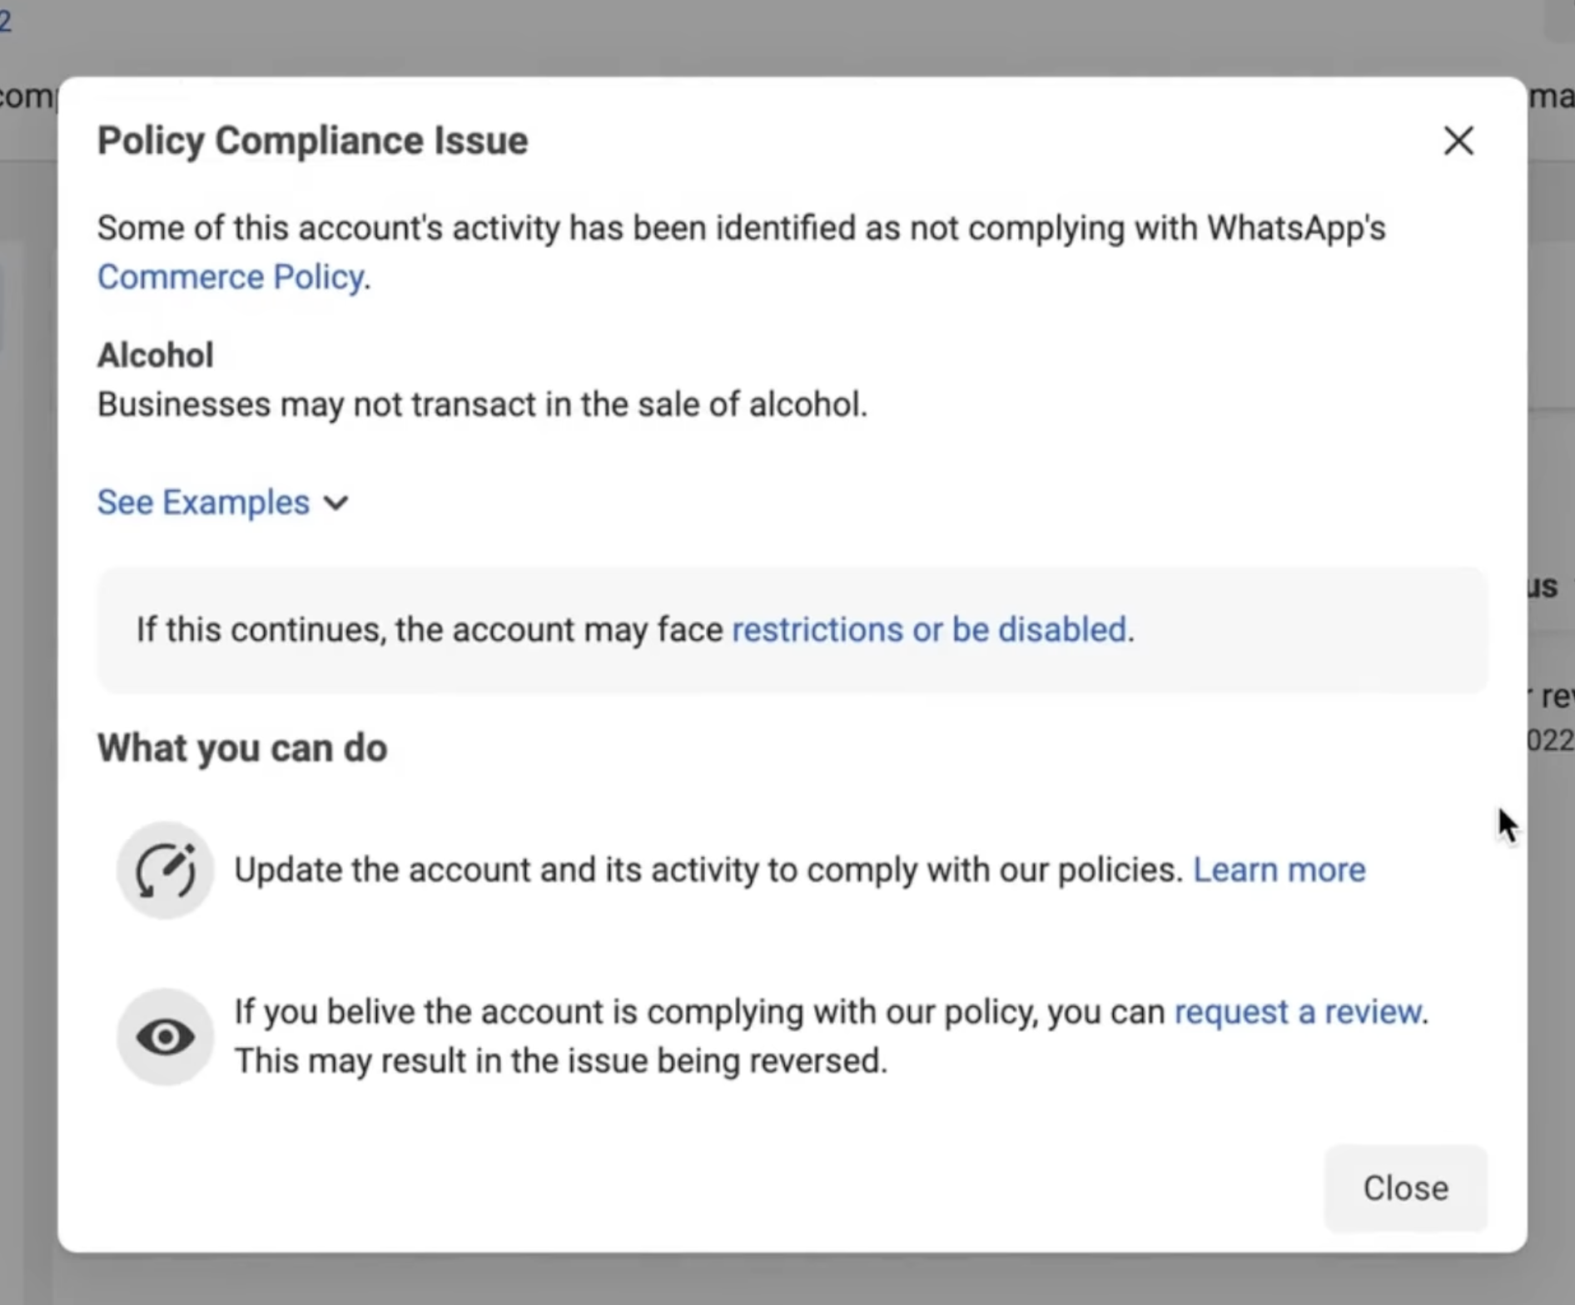Click 'This may result in the issue being reversed' text
Viewport: 1575px width, 1305px height.
click(561, 1061)
